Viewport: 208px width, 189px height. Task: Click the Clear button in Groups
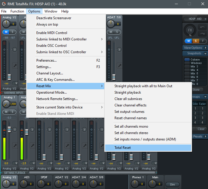click(x=201, y=129)
